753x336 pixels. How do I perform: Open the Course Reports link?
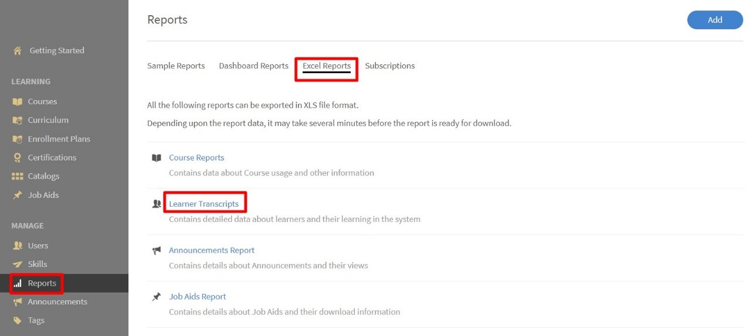(196, 158)
